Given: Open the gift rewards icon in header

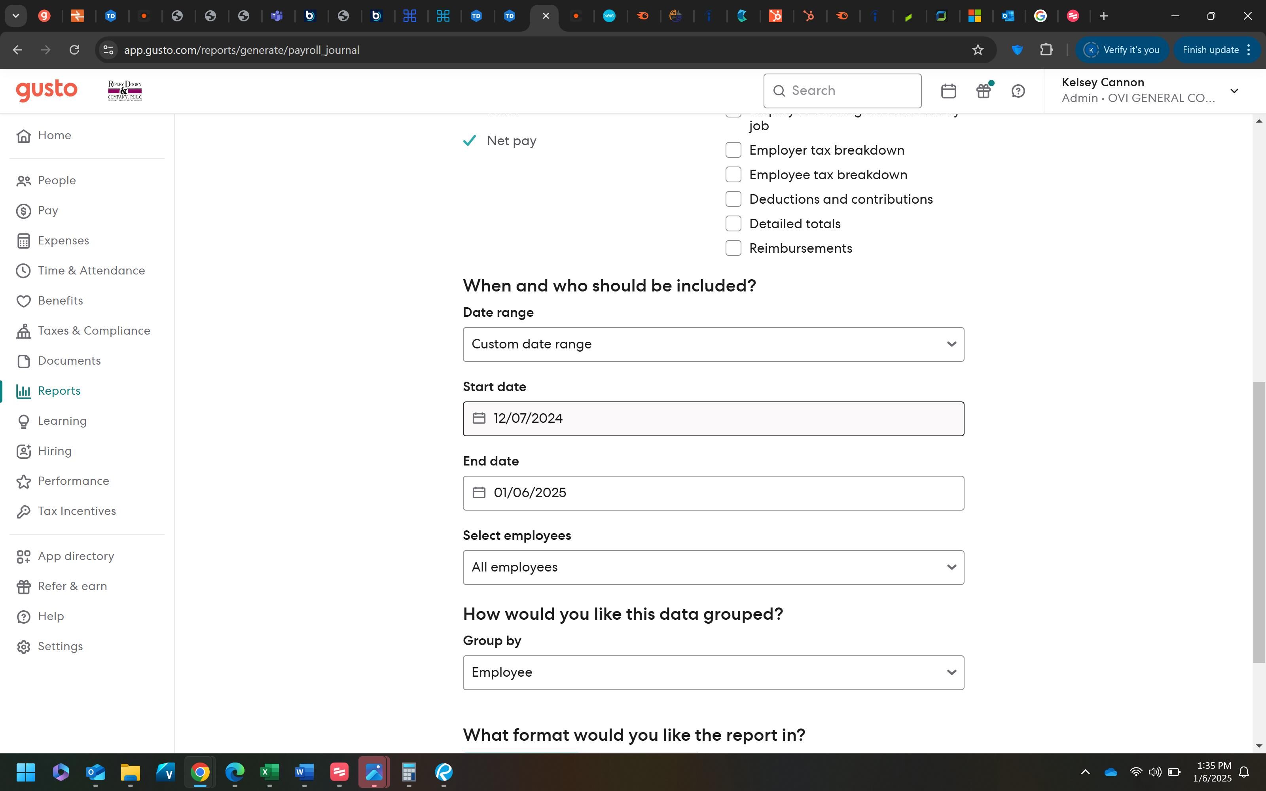Looking at the screenshot, I should pos(983,91).
